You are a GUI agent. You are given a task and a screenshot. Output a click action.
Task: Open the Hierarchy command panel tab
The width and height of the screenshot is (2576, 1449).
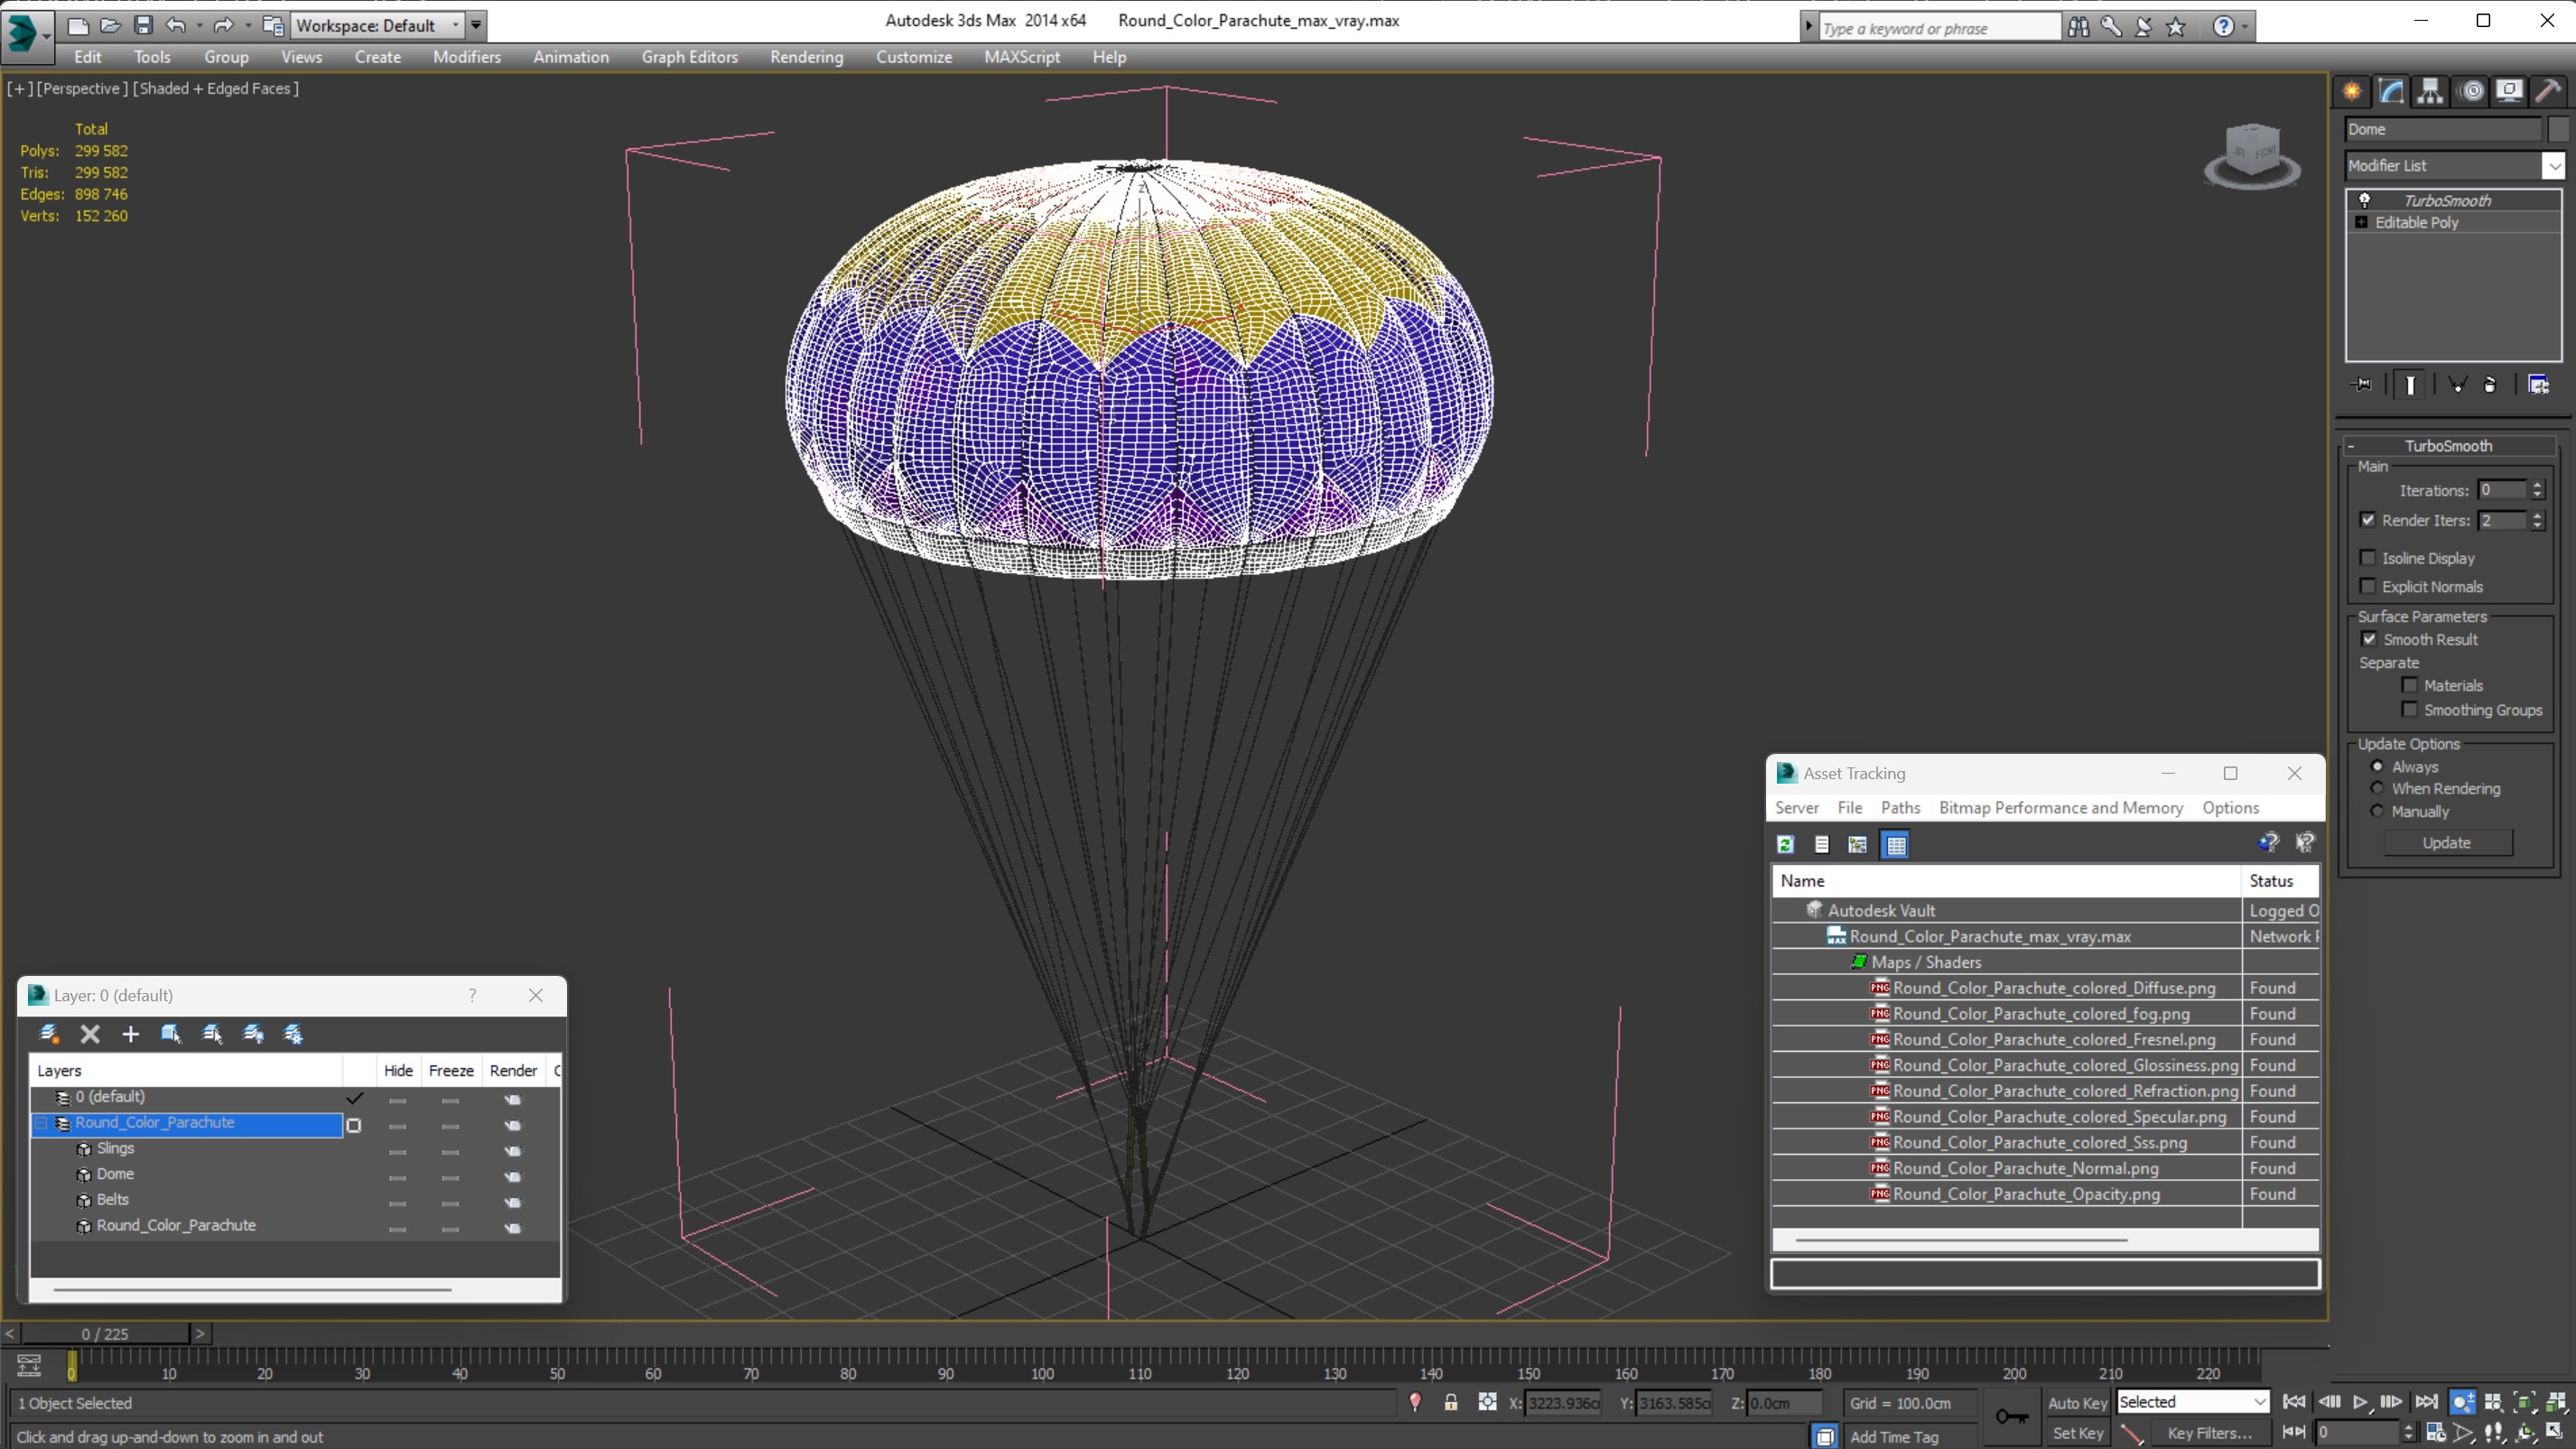coord(2430,91)
